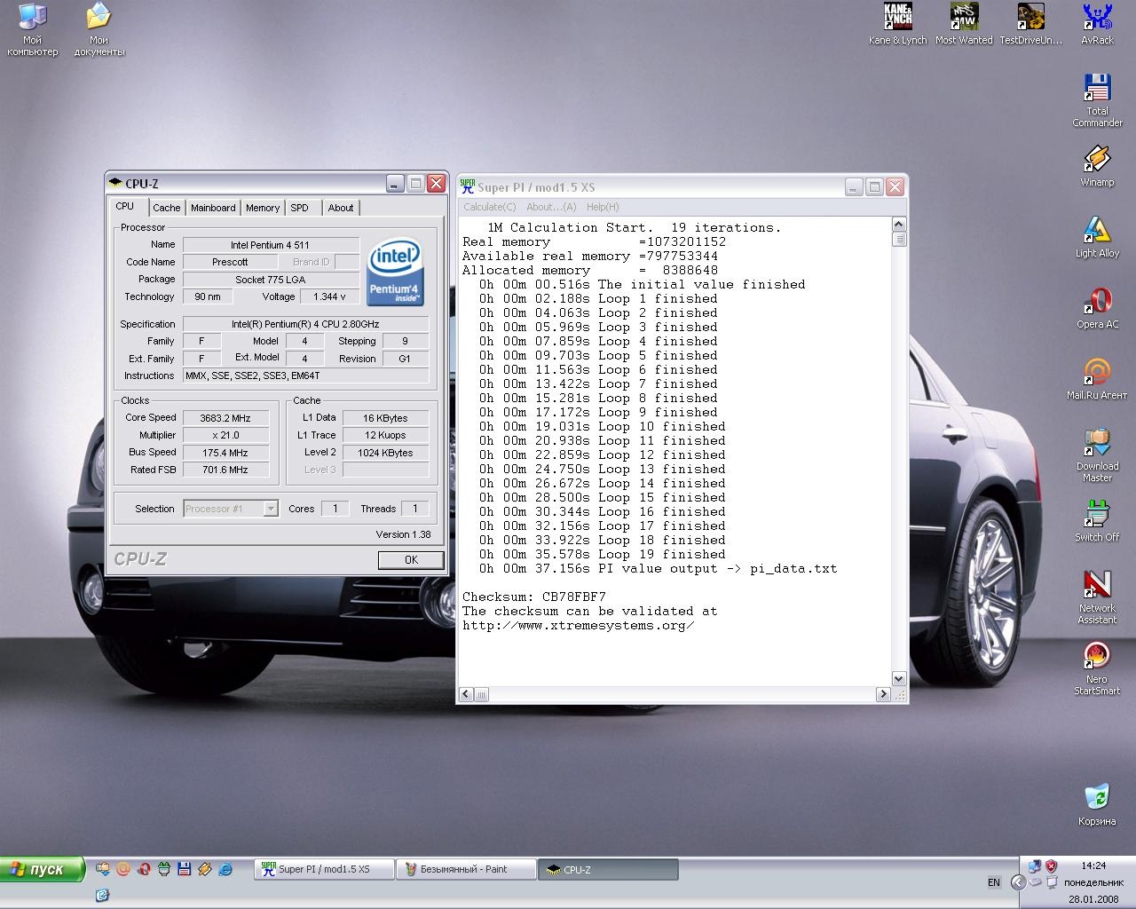Open the Network Assistant desktop icon
The height and width of the screenshot is (909, 1136).
point(1097,597)
